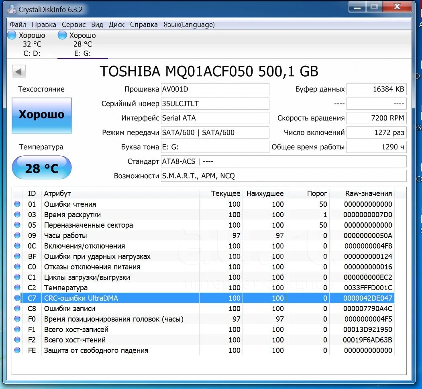The image size is (422, 389).
Task: Select the E: G: disk at 28 °C
Action: [x=82, y=44]
